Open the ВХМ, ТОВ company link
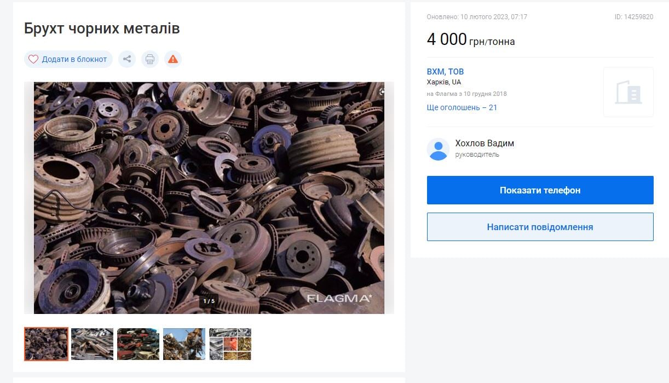669x383 pixels. coord(445,71)
